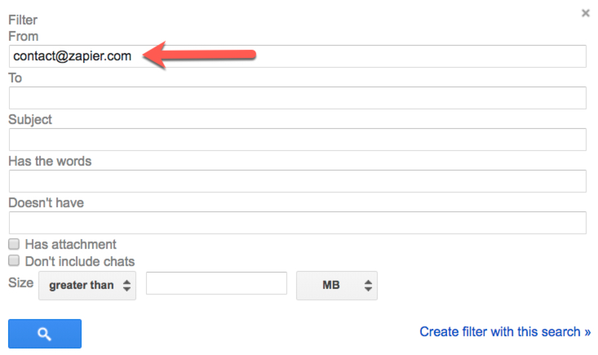Screen dimensions: 598x355
Task: Open the MB size unit dropdown
Action: point(337,285)
